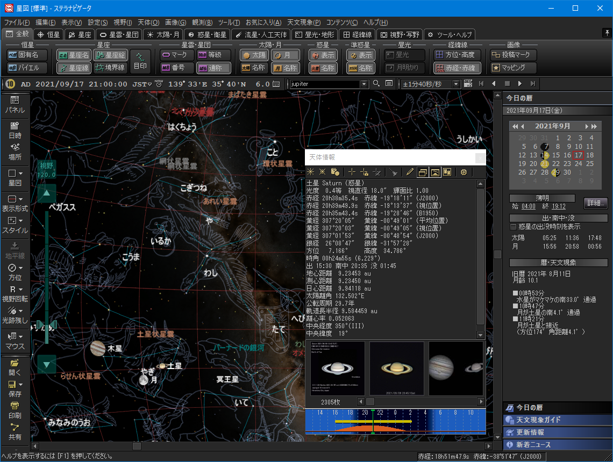The width and height of the screenshot is (613, 462).
Task: Expand the 保存 (save) dropdown arrow
Action: (21, 385)
